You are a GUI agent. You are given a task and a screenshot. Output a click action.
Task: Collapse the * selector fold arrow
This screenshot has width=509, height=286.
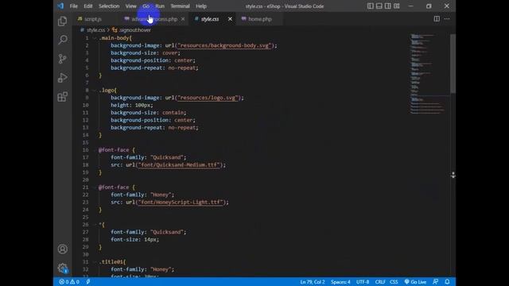pyautogui.click(x=95, y=224)
